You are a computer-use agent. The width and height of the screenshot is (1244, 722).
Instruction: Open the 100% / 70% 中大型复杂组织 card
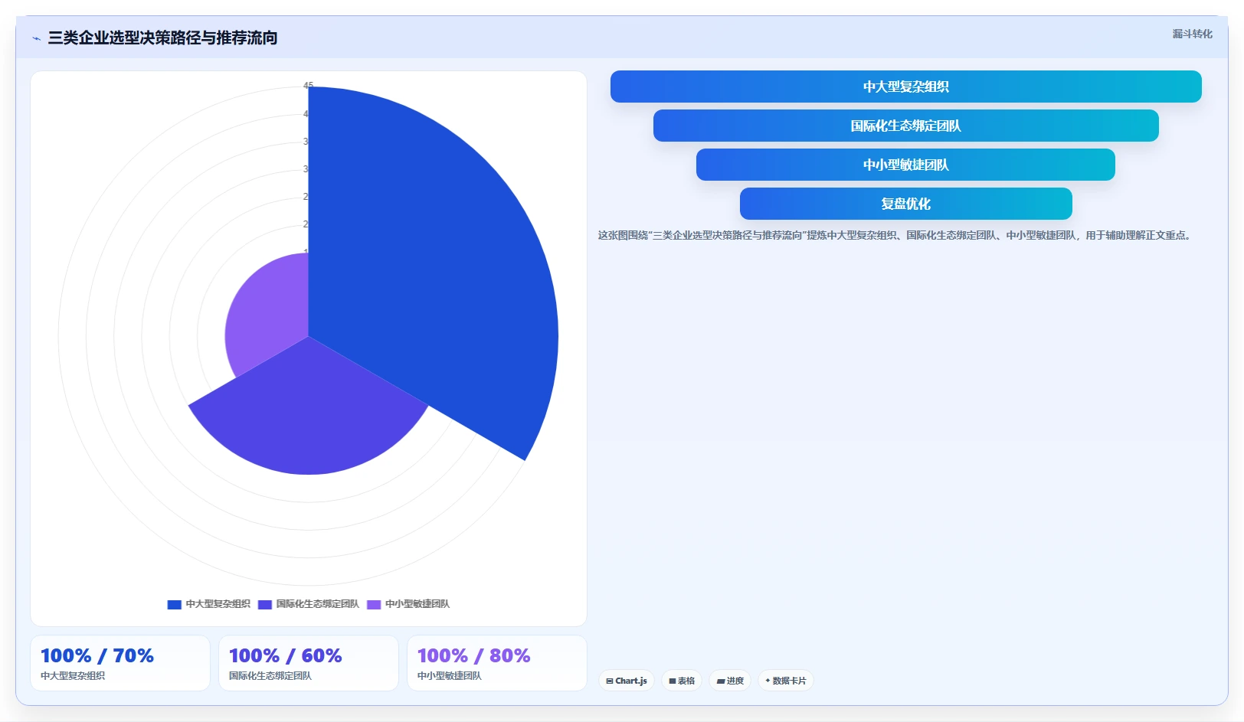[120, 663]
